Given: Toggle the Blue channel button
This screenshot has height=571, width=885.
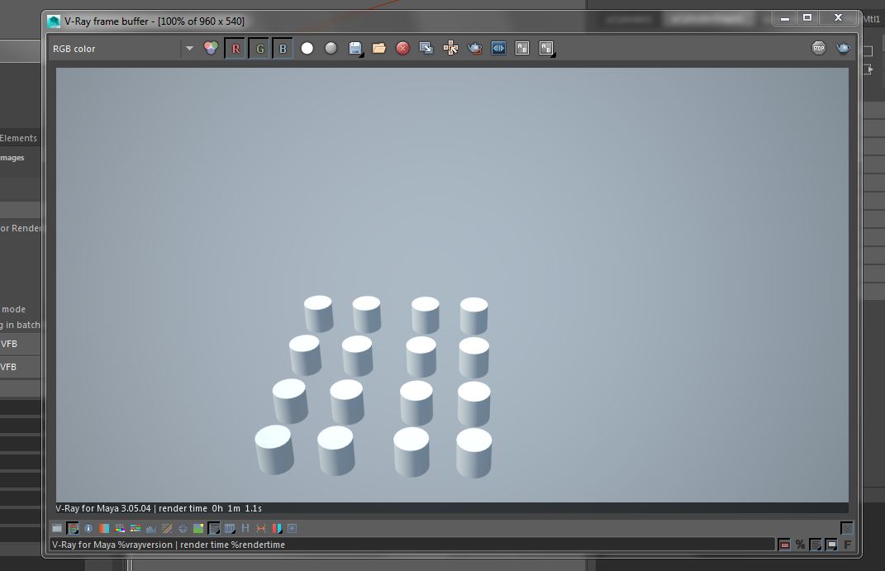Looking at the screenshot, I should coord(283,49).
